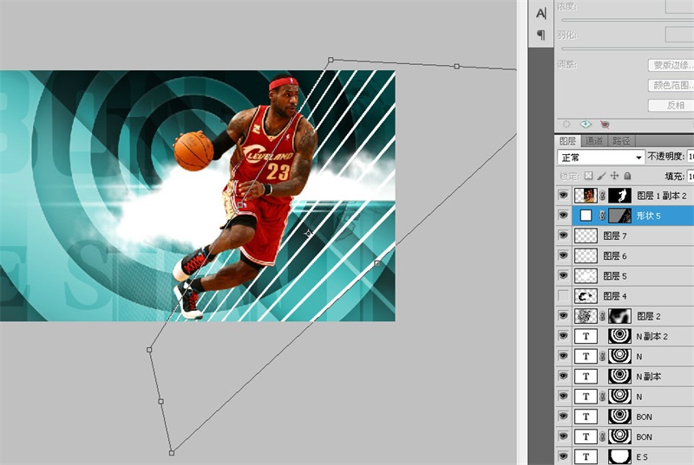The width and height of the screenshot is (694, 465).
Task: Open the Character panel icon
Action: [x=541, y=13]
